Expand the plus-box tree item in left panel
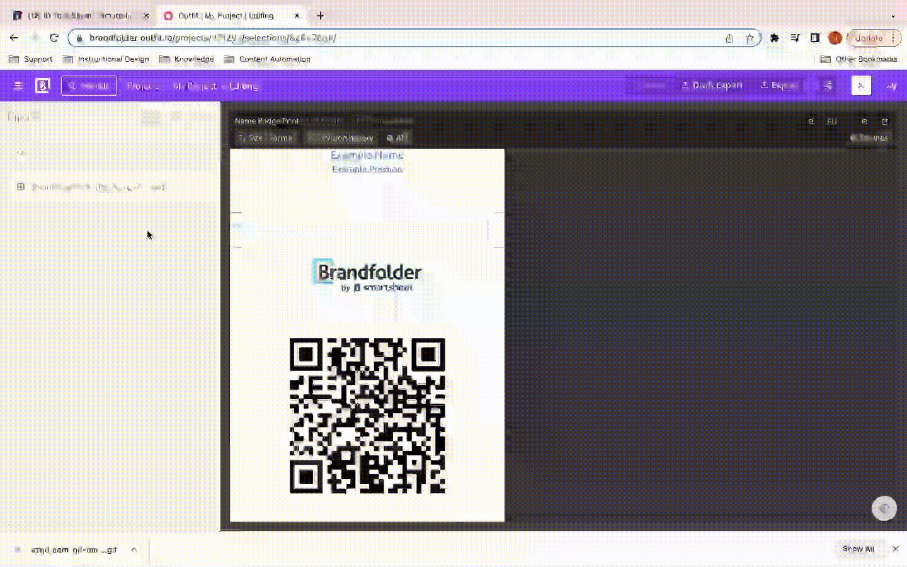The height and width of the screenshot is (567, 907). [x=21, y=187]
